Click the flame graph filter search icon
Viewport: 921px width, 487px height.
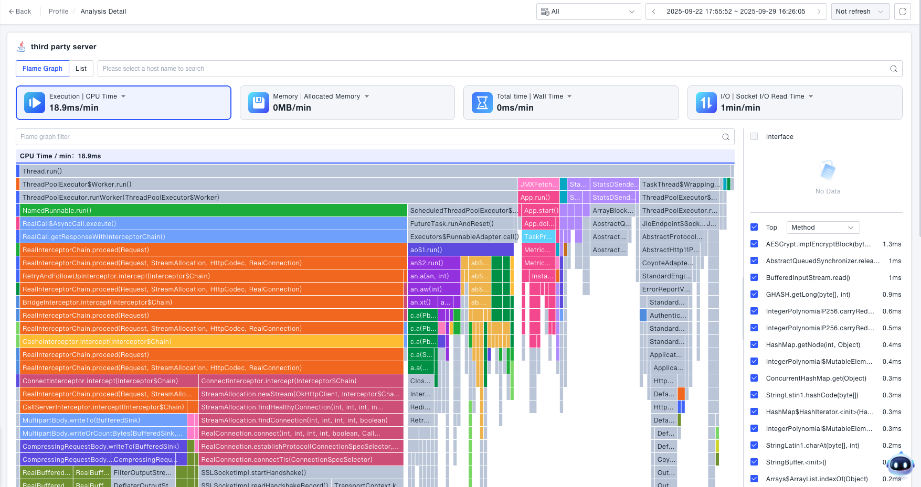(x=725, y=137)
